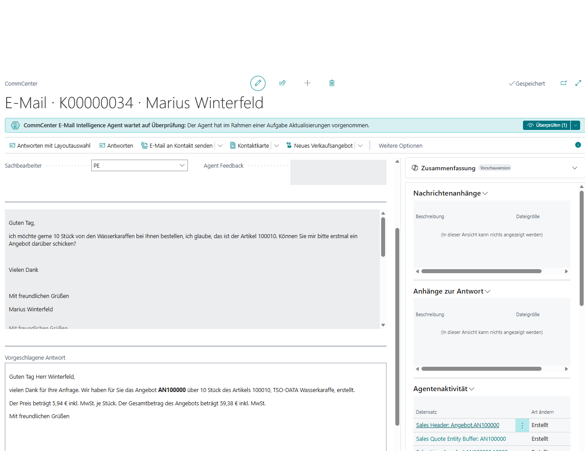Click the pencil edit icon
This screenshot has height=451, width=585.
point(258,83)
